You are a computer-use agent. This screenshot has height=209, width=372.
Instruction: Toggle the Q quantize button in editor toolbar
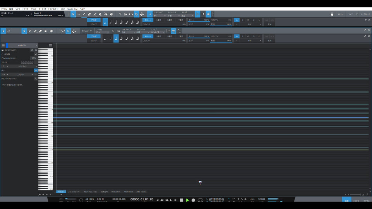tap(68, 31)
